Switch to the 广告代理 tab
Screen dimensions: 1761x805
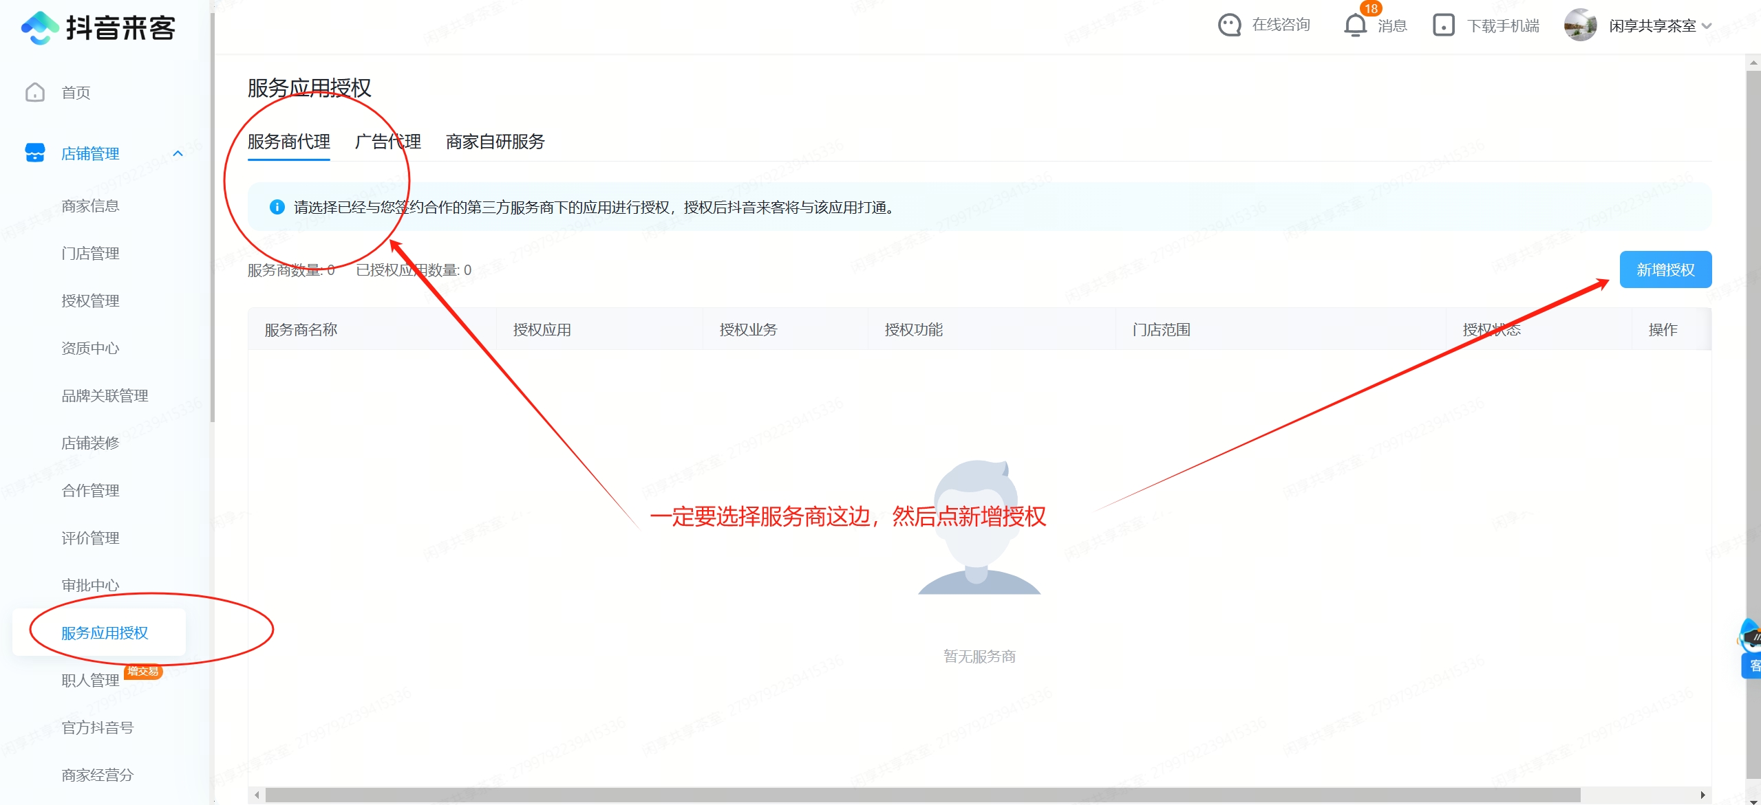[x=388, y=142]
